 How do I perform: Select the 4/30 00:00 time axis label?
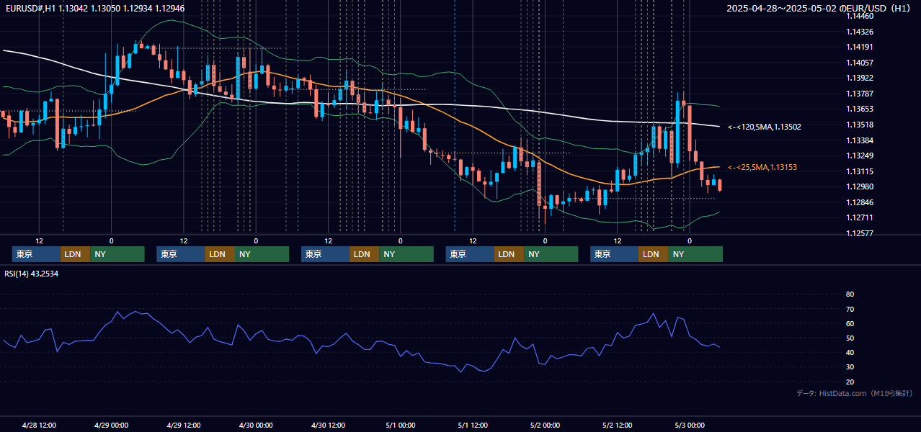click(x=256, y=425)
